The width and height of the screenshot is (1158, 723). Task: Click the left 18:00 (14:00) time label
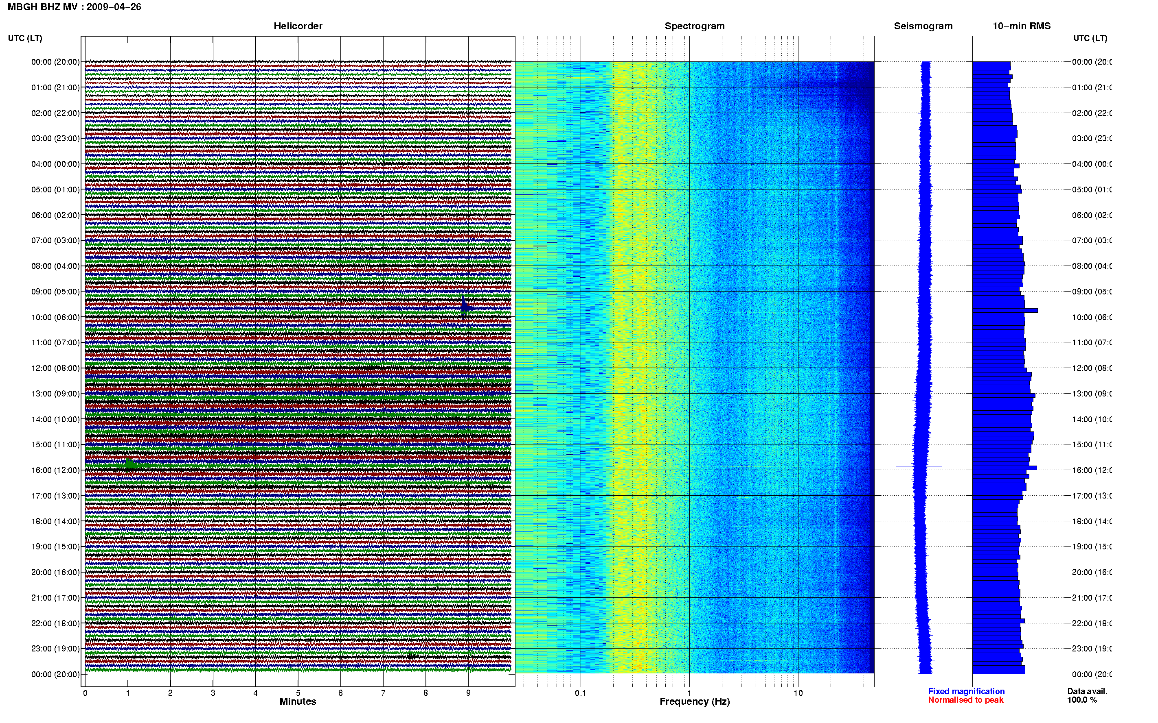(55, 521)
